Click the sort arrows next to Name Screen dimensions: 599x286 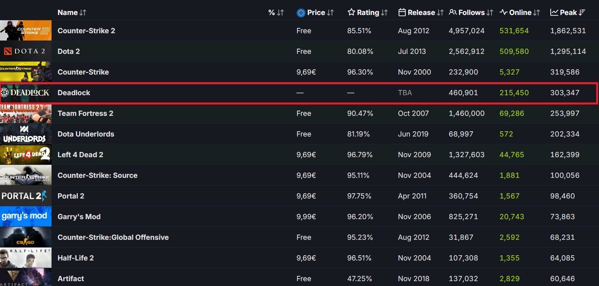(83, 13)
